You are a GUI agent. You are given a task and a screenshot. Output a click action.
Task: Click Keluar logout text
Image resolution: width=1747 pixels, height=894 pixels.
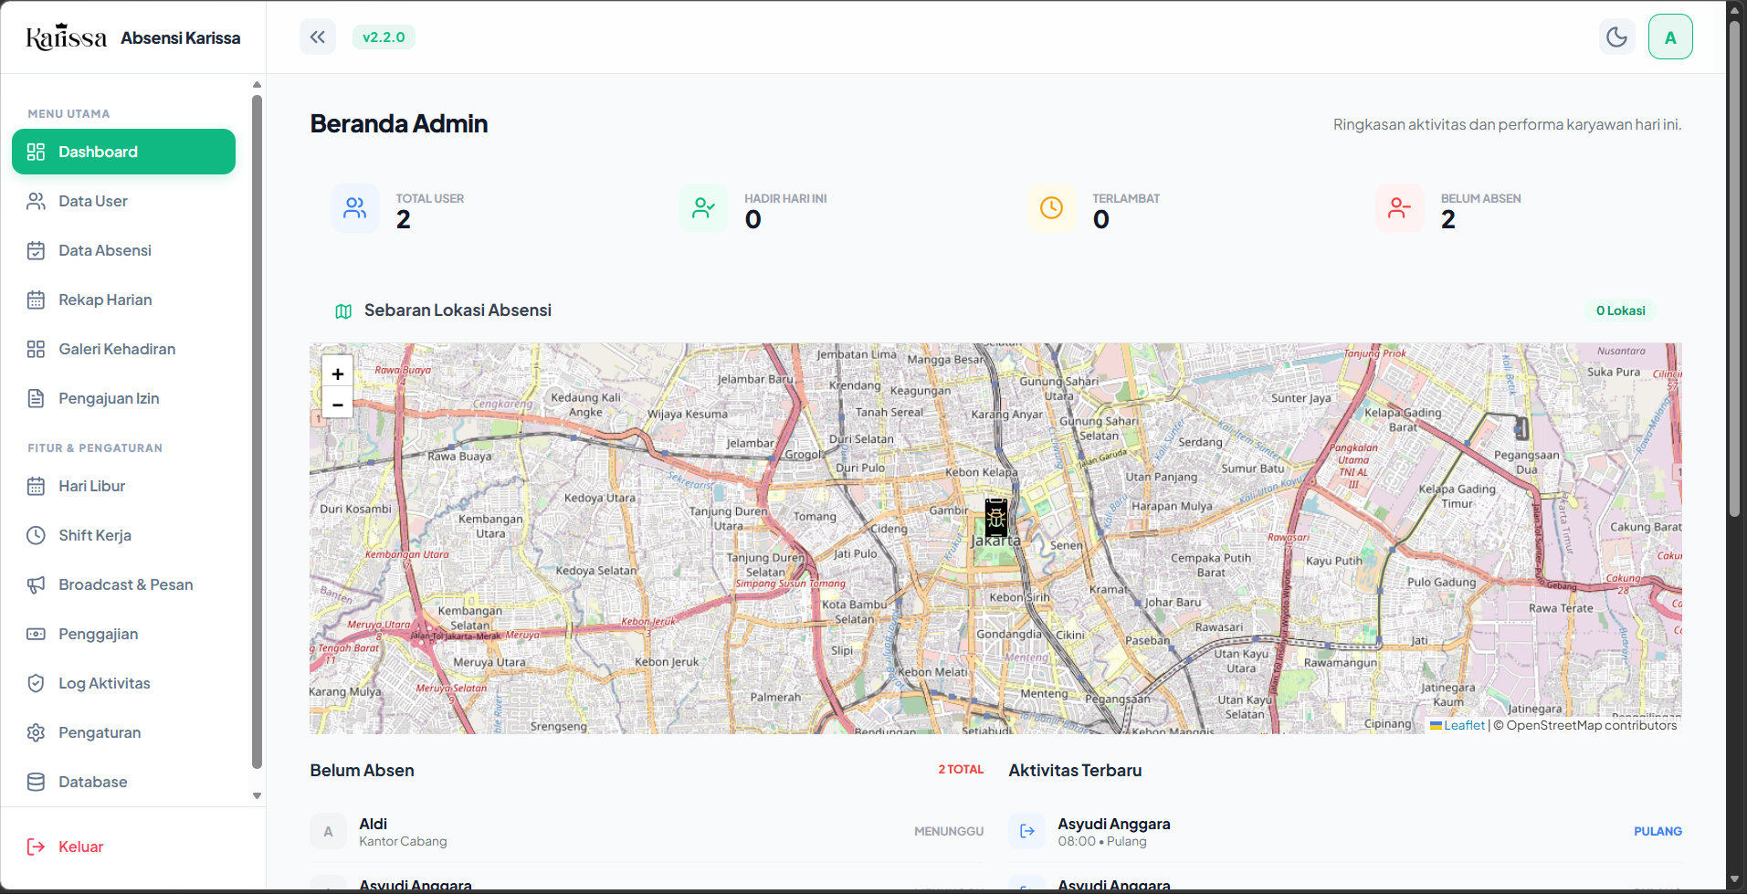click(81, 847)
